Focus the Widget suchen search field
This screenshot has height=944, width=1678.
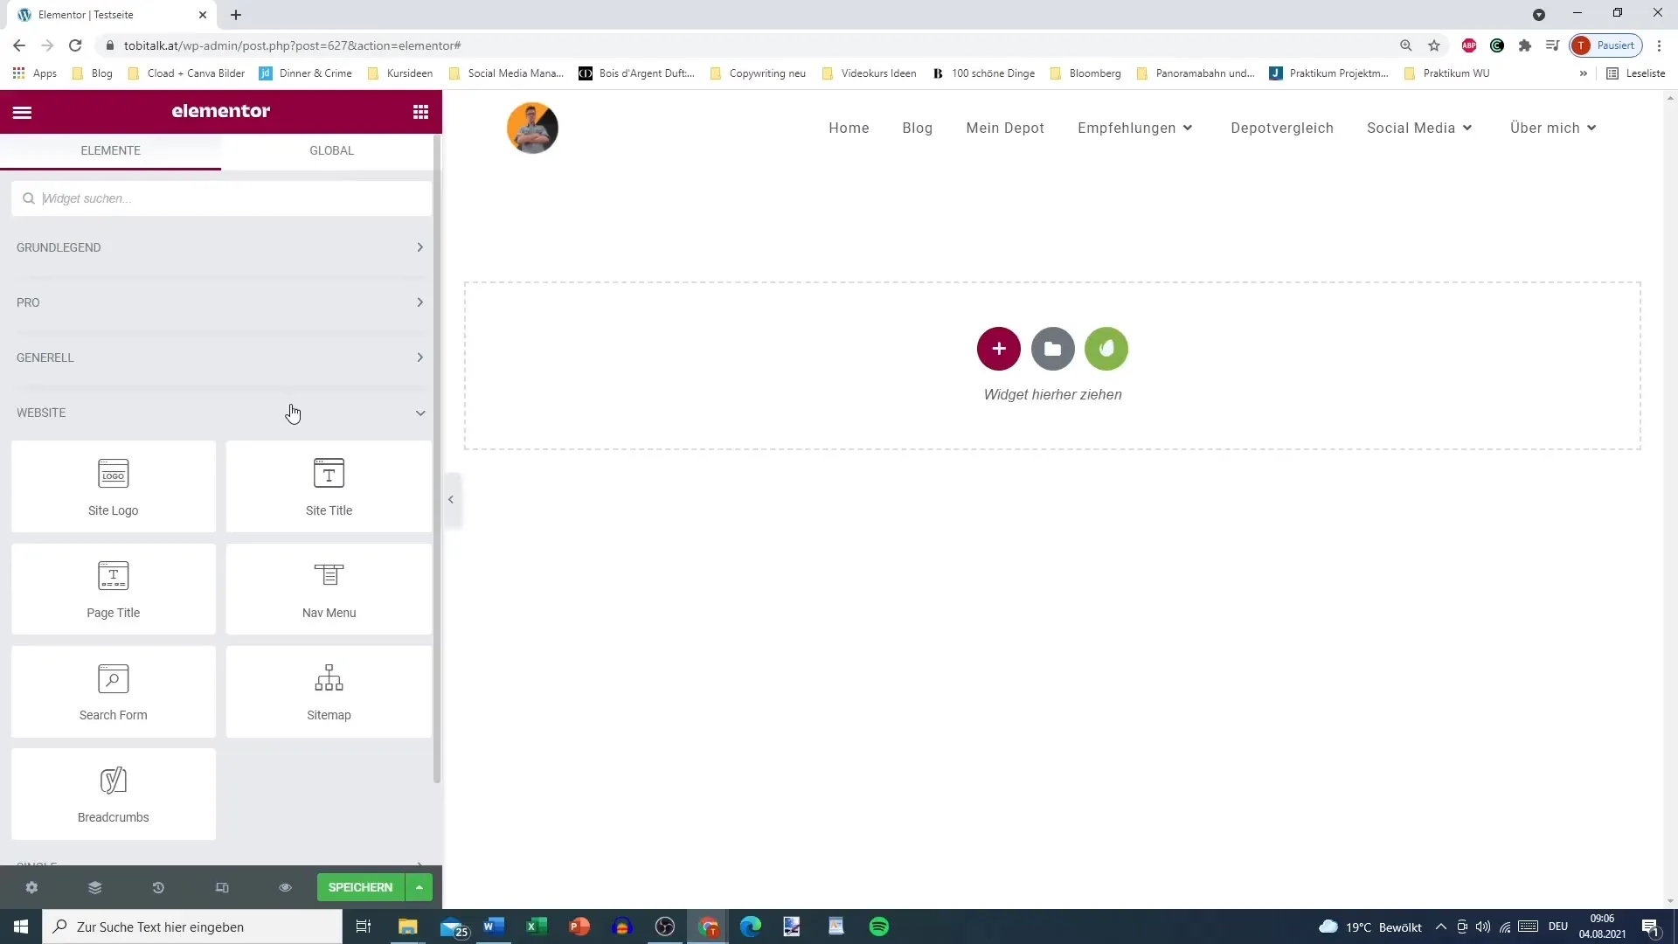pos(221,198)
